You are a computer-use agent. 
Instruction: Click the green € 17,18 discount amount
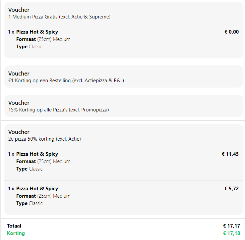click(x=232, y=233)
